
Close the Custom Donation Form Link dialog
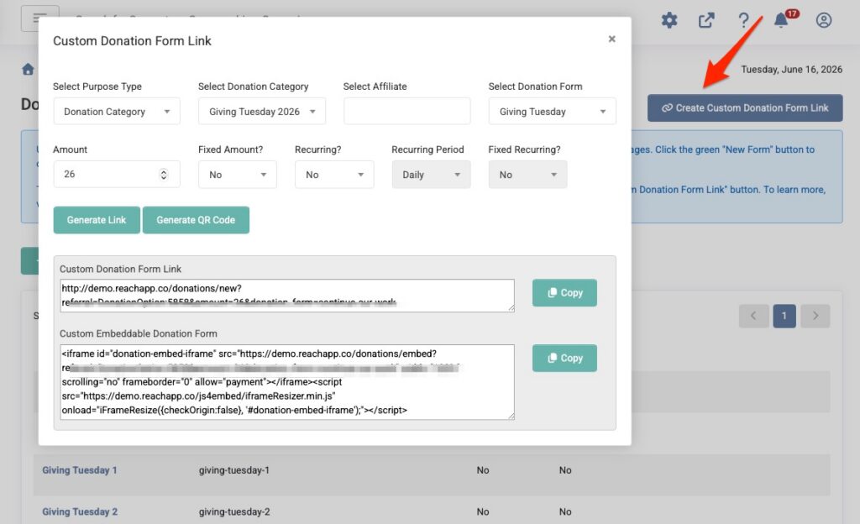[611, 39]
